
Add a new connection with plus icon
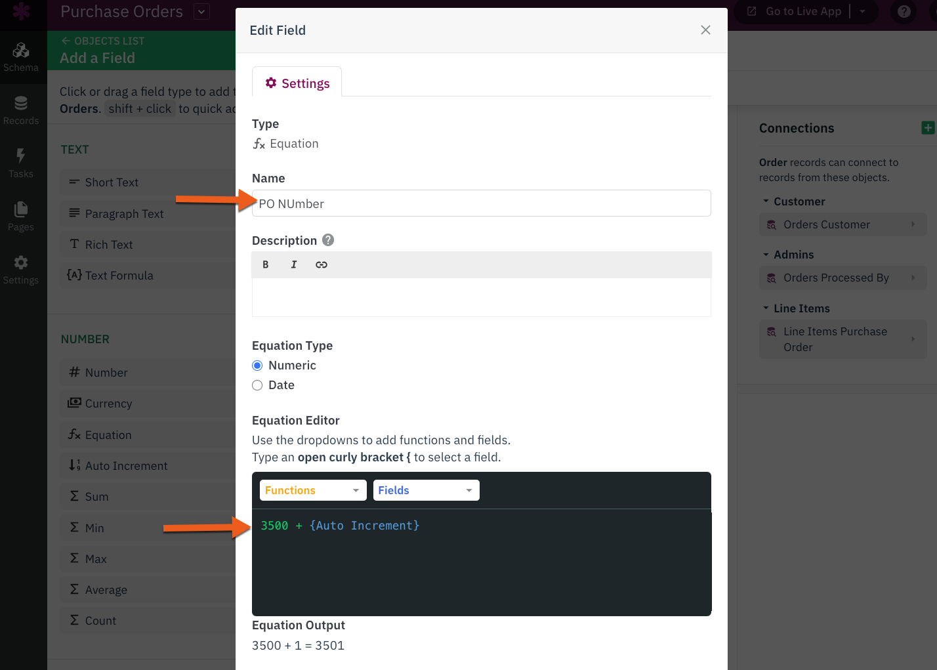(x=927, y=128)
